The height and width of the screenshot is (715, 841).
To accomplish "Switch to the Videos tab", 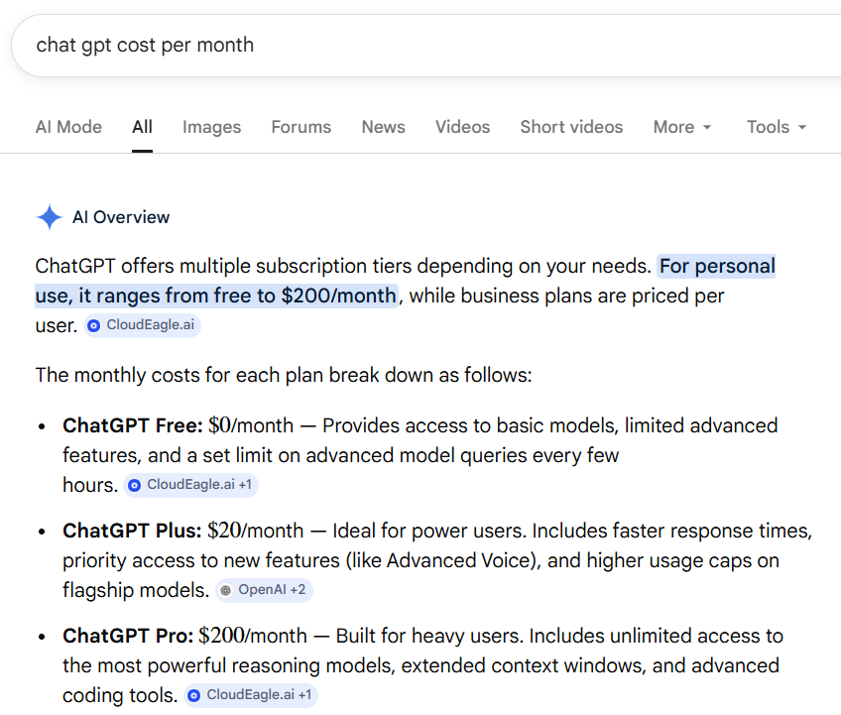I will click(x=462, y=127).
